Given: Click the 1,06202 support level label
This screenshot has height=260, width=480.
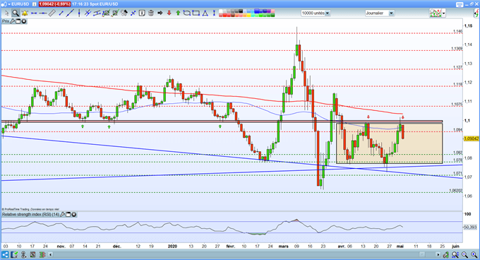Looking at the screenshot, I should pos(456,190).
